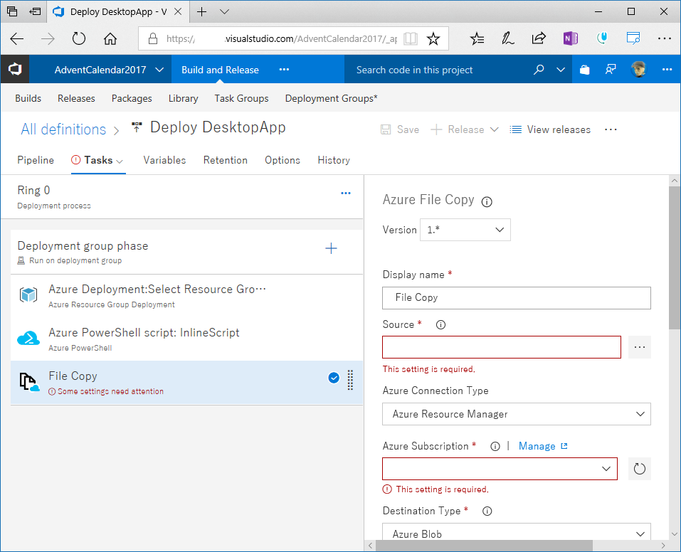Viewport: 681px width, 552px height.
Task: Click info icon next to Azure Subscription
Action: [x=495, y=447]
